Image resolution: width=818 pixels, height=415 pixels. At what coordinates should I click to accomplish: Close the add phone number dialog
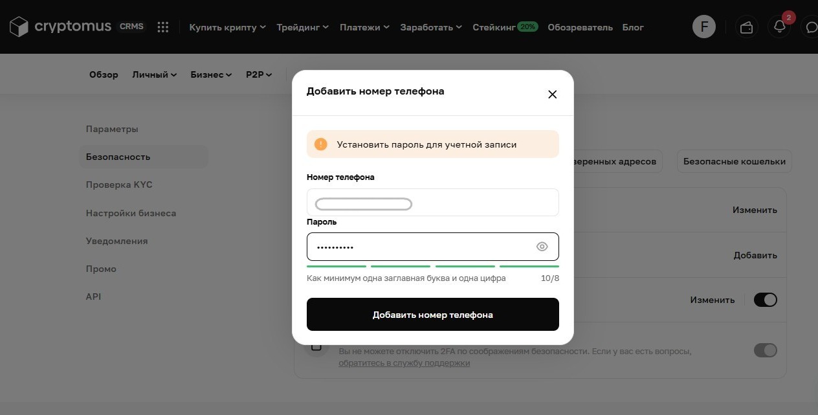pyautogui.click(x=552, y=95)
